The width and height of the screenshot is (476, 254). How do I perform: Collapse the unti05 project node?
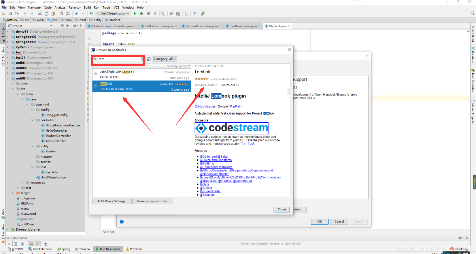[8, 78]
